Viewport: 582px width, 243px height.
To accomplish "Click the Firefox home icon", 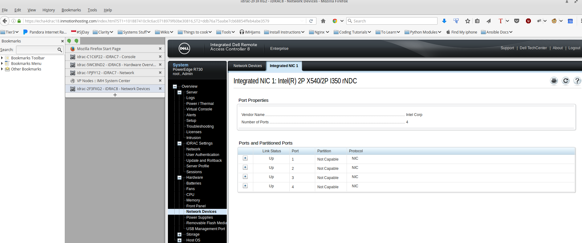I will click(x=323, y=21).
